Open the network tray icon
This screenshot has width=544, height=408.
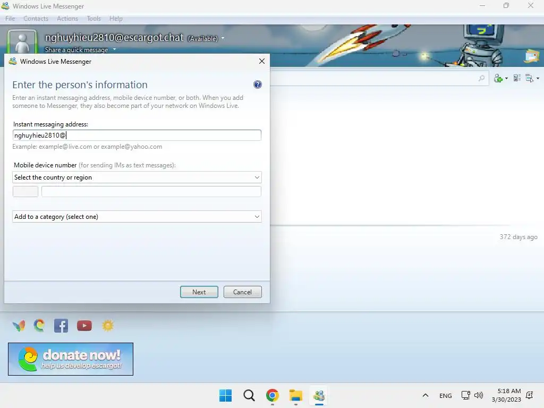click(465, 395)
